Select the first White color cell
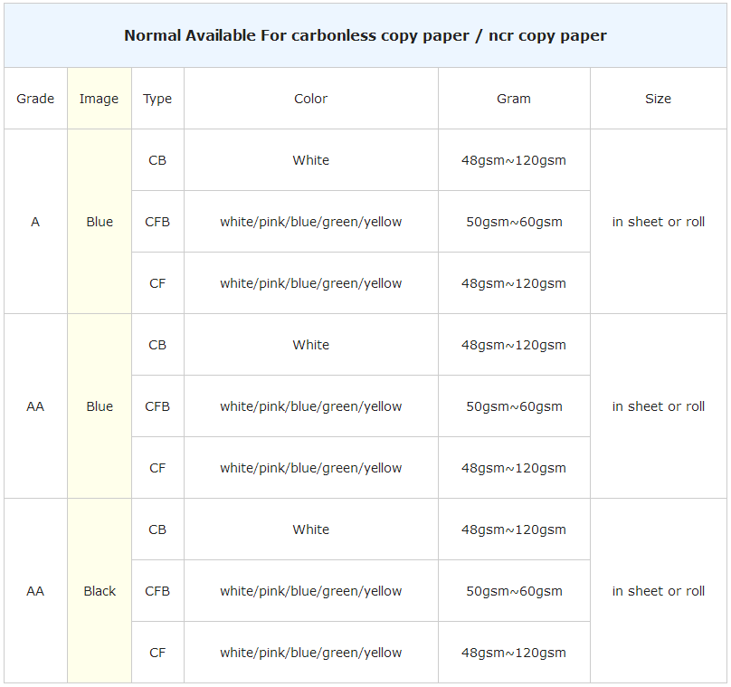Viewport: 731px width, 687px height. 311,160
